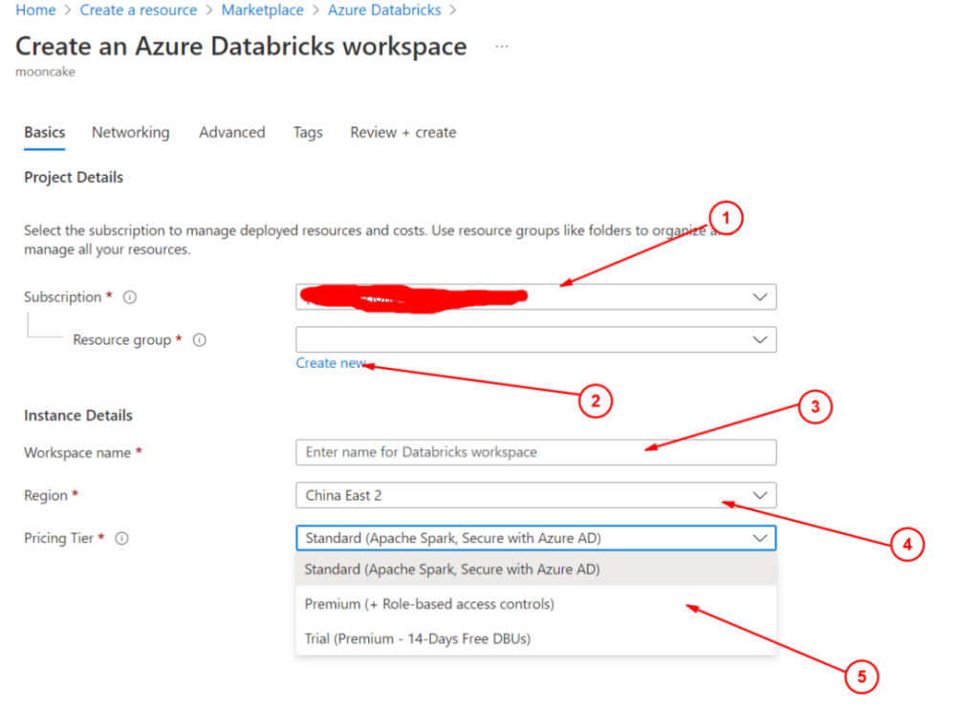Open the Tags tab
This screenshot has height=711, width=956.
308,132
